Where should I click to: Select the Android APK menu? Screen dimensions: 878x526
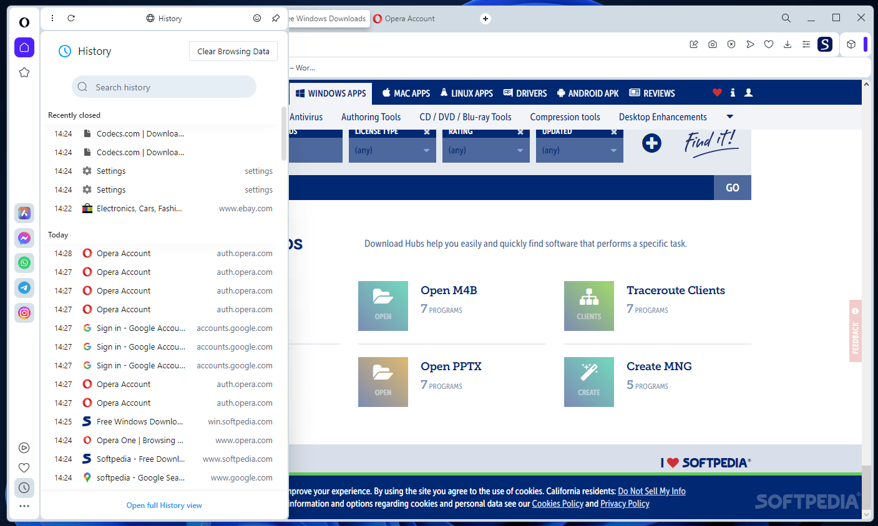point(588,93)
